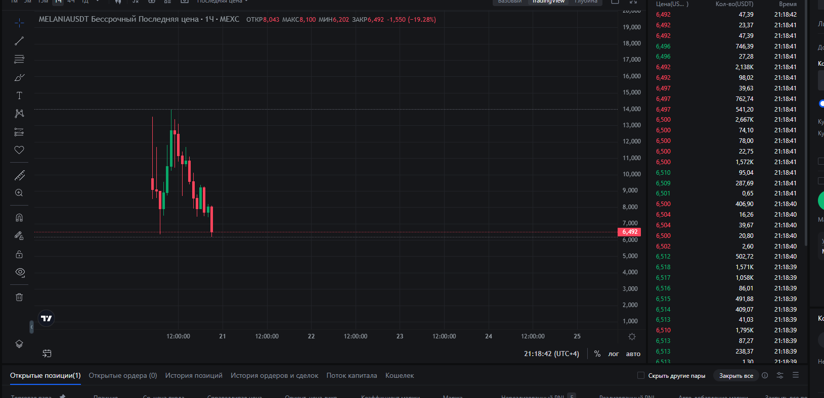Click the ОТКР open value 8,043 in legend

tap(271, 20)
